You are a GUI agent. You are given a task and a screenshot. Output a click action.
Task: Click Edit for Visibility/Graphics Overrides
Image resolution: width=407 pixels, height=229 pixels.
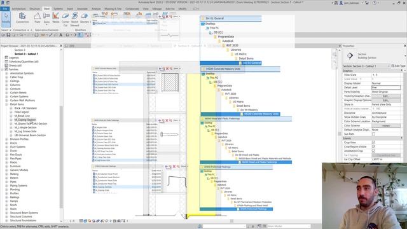pos(386,96)
